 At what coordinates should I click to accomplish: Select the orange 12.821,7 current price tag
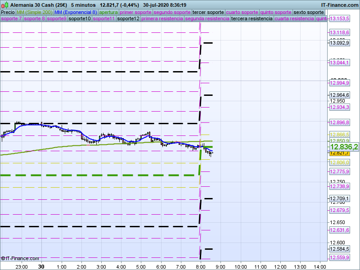339,153
